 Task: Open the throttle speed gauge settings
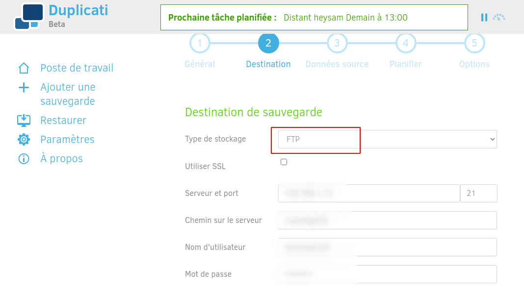tap(499, 17)
